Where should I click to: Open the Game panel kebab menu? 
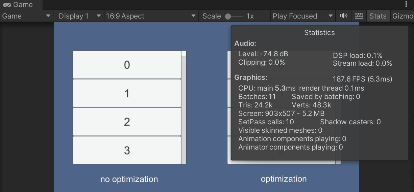406,4
